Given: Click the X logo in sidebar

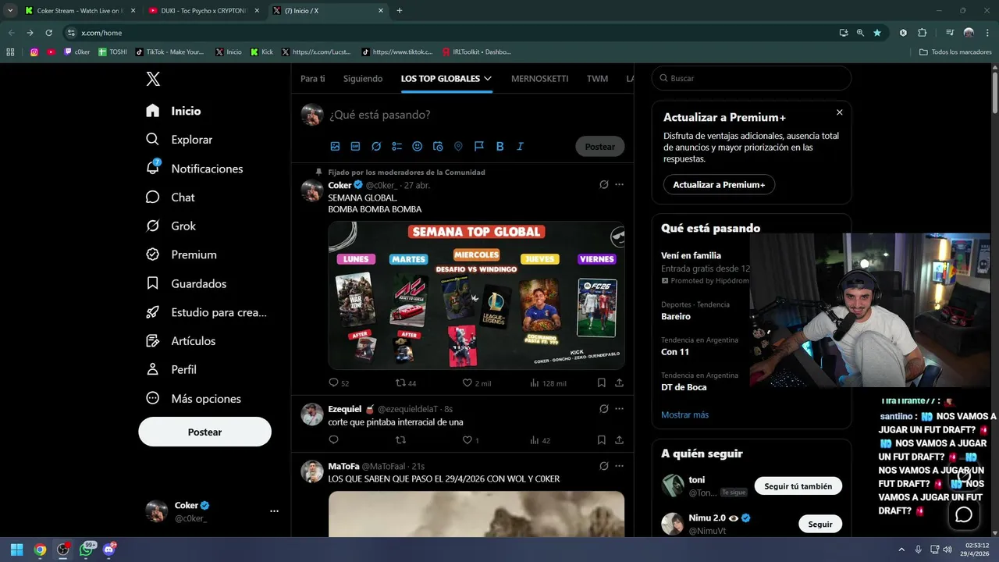Looking at the screenshot, I should [x=153, y=79].
